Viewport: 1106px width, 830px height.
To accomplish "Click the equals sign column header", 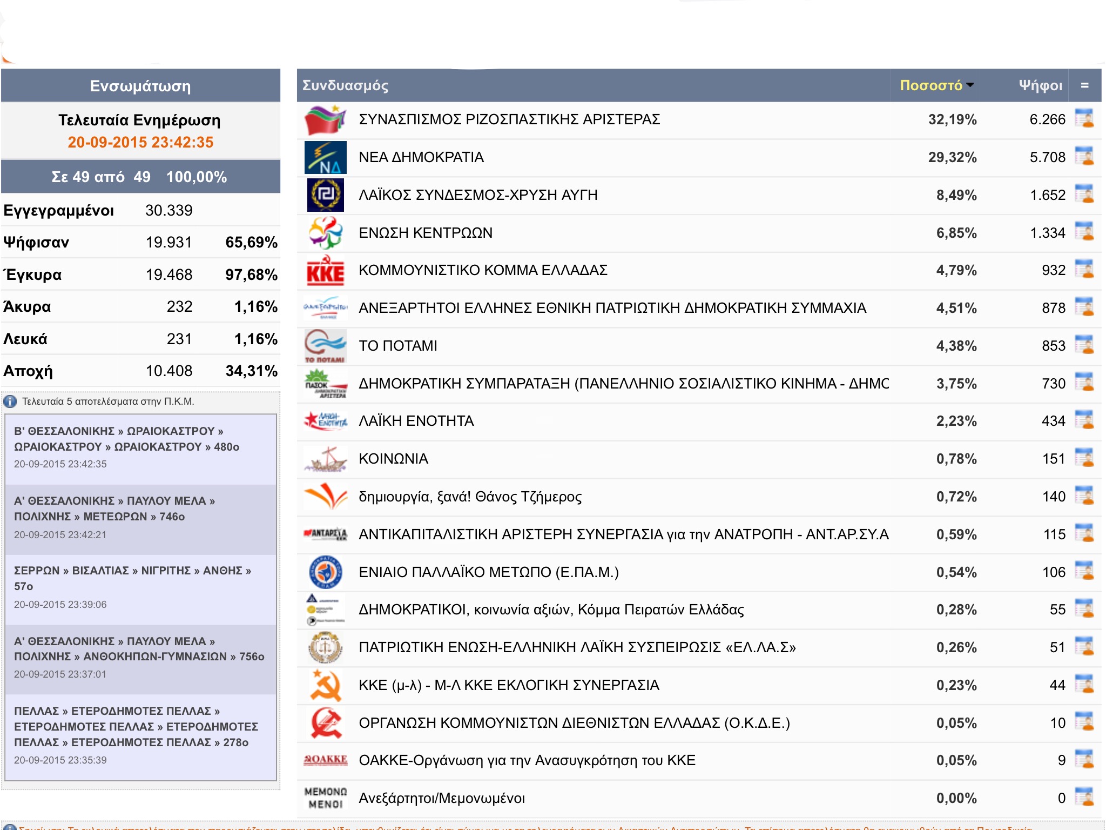I will tap(1084, 85).
